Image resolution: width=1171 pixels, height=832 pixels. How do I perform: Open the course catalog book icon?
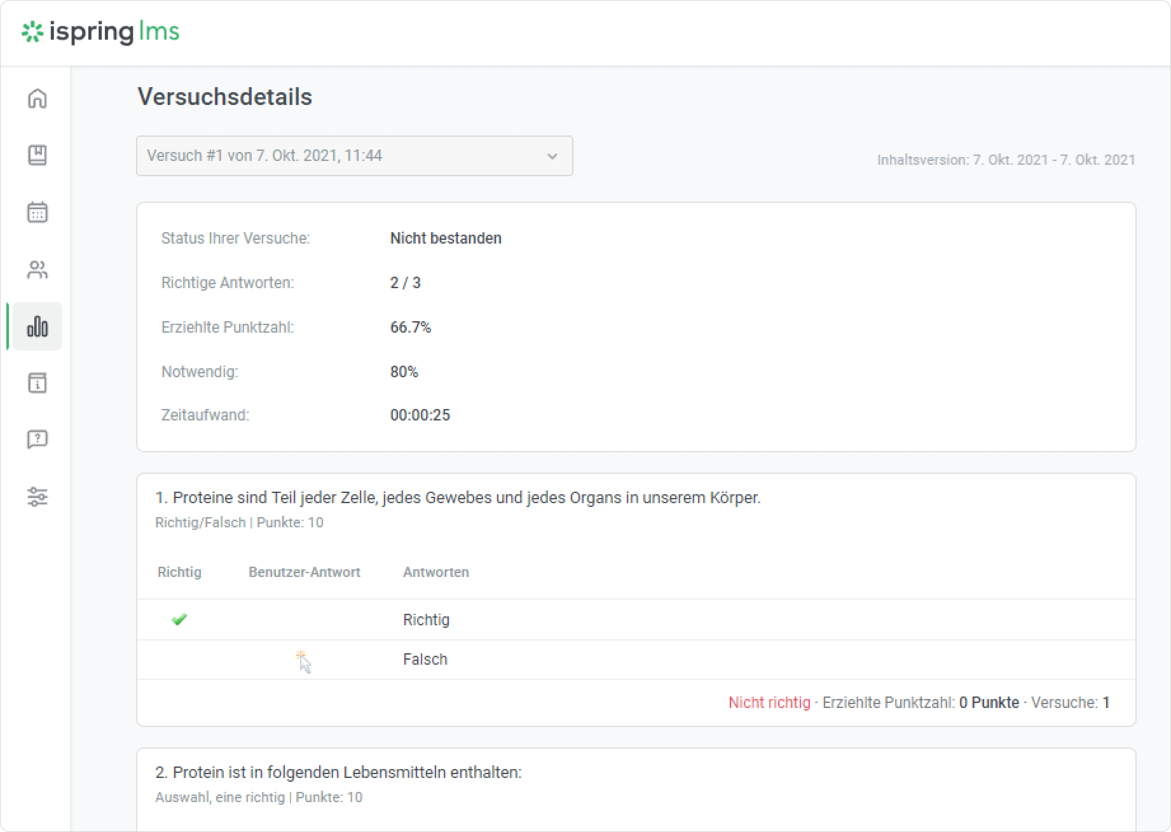point(38,155)
